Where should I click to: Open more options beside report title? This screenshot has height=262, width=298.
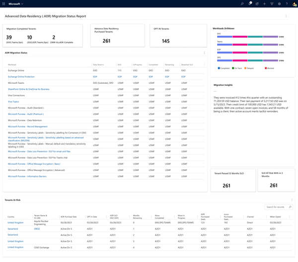(286, 16)
